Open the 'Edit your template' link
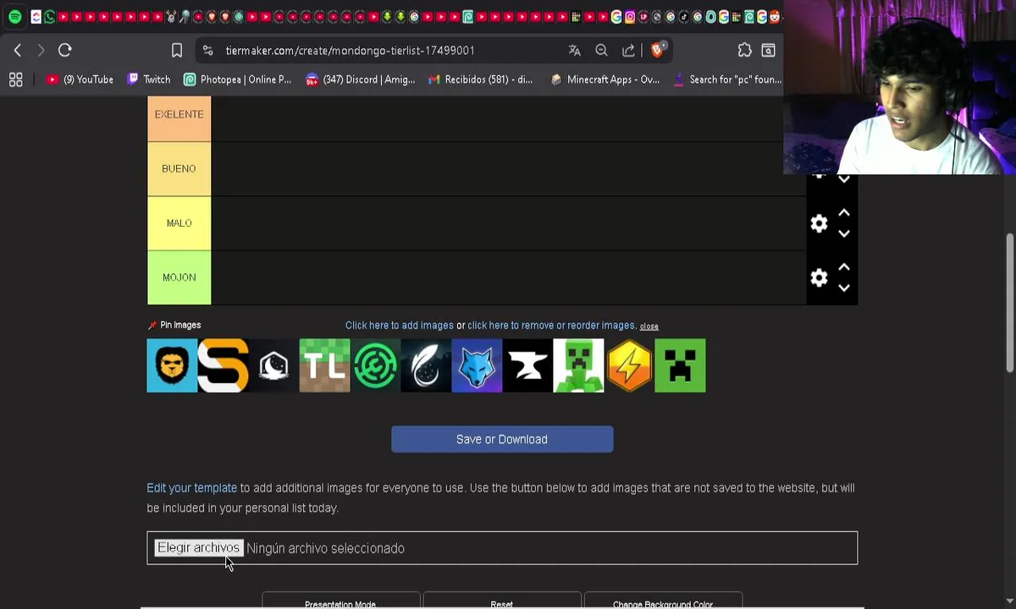The height and width of the screenshot is (609, 1016). pyautogui.click(x=191, y=488)
